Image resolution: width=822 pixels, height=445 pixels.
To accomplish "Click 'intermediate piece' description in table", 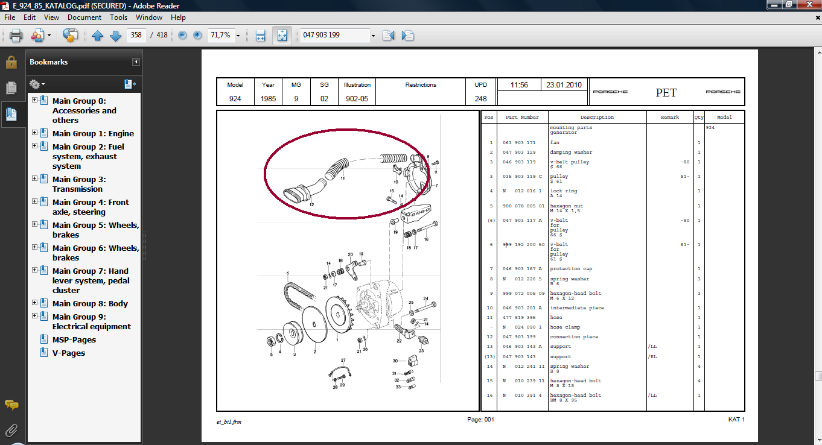I will click(x=577, y=308).
